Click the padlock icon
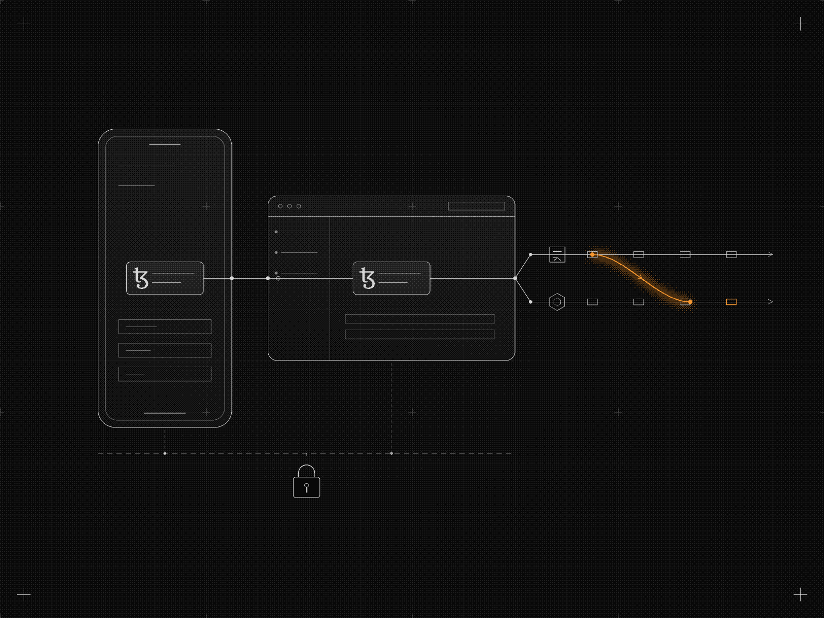Image resolution: width=824 pixels, height=618 pixels. [x=306, y=482]
